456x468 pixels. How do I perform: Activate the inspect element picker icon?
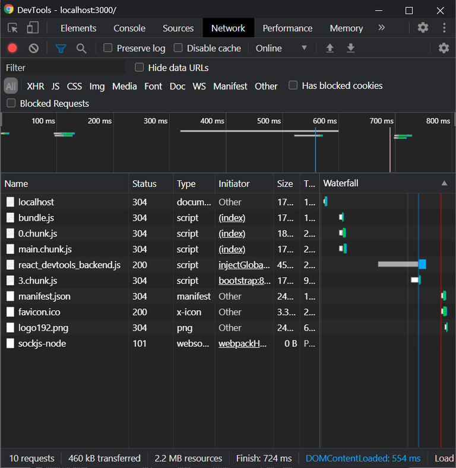12,28
